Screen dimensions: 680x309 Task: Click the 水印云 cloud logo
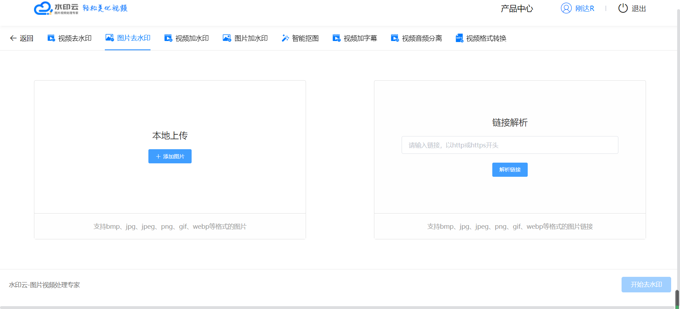tap(56, 8)
